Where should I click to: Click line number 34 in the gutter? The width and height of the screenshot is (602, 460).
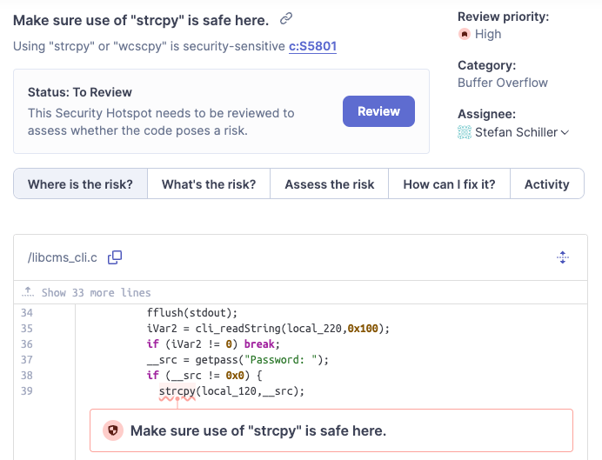coord(26,313)
